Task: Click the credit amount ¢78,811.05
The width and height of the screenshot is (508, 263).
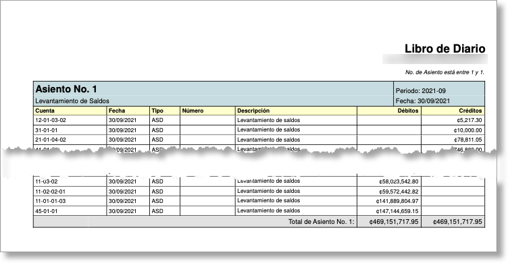Action: pos(467,140)
